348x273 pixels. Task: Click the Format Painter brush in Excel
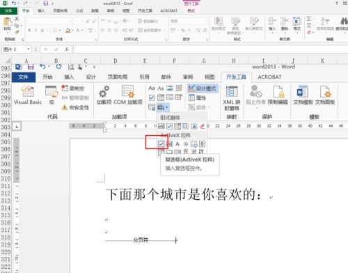coord(17,32)
